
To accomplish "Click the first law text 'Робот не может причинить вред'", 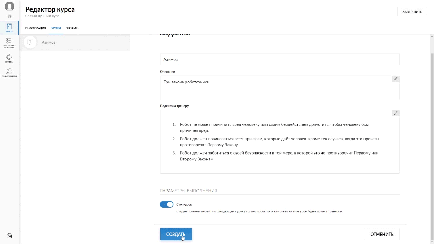I will click(275, 127).
